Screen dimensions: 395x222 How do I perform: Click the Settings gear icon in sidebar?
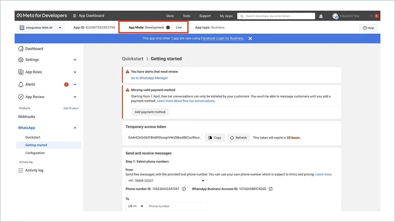tap(21, 60)
